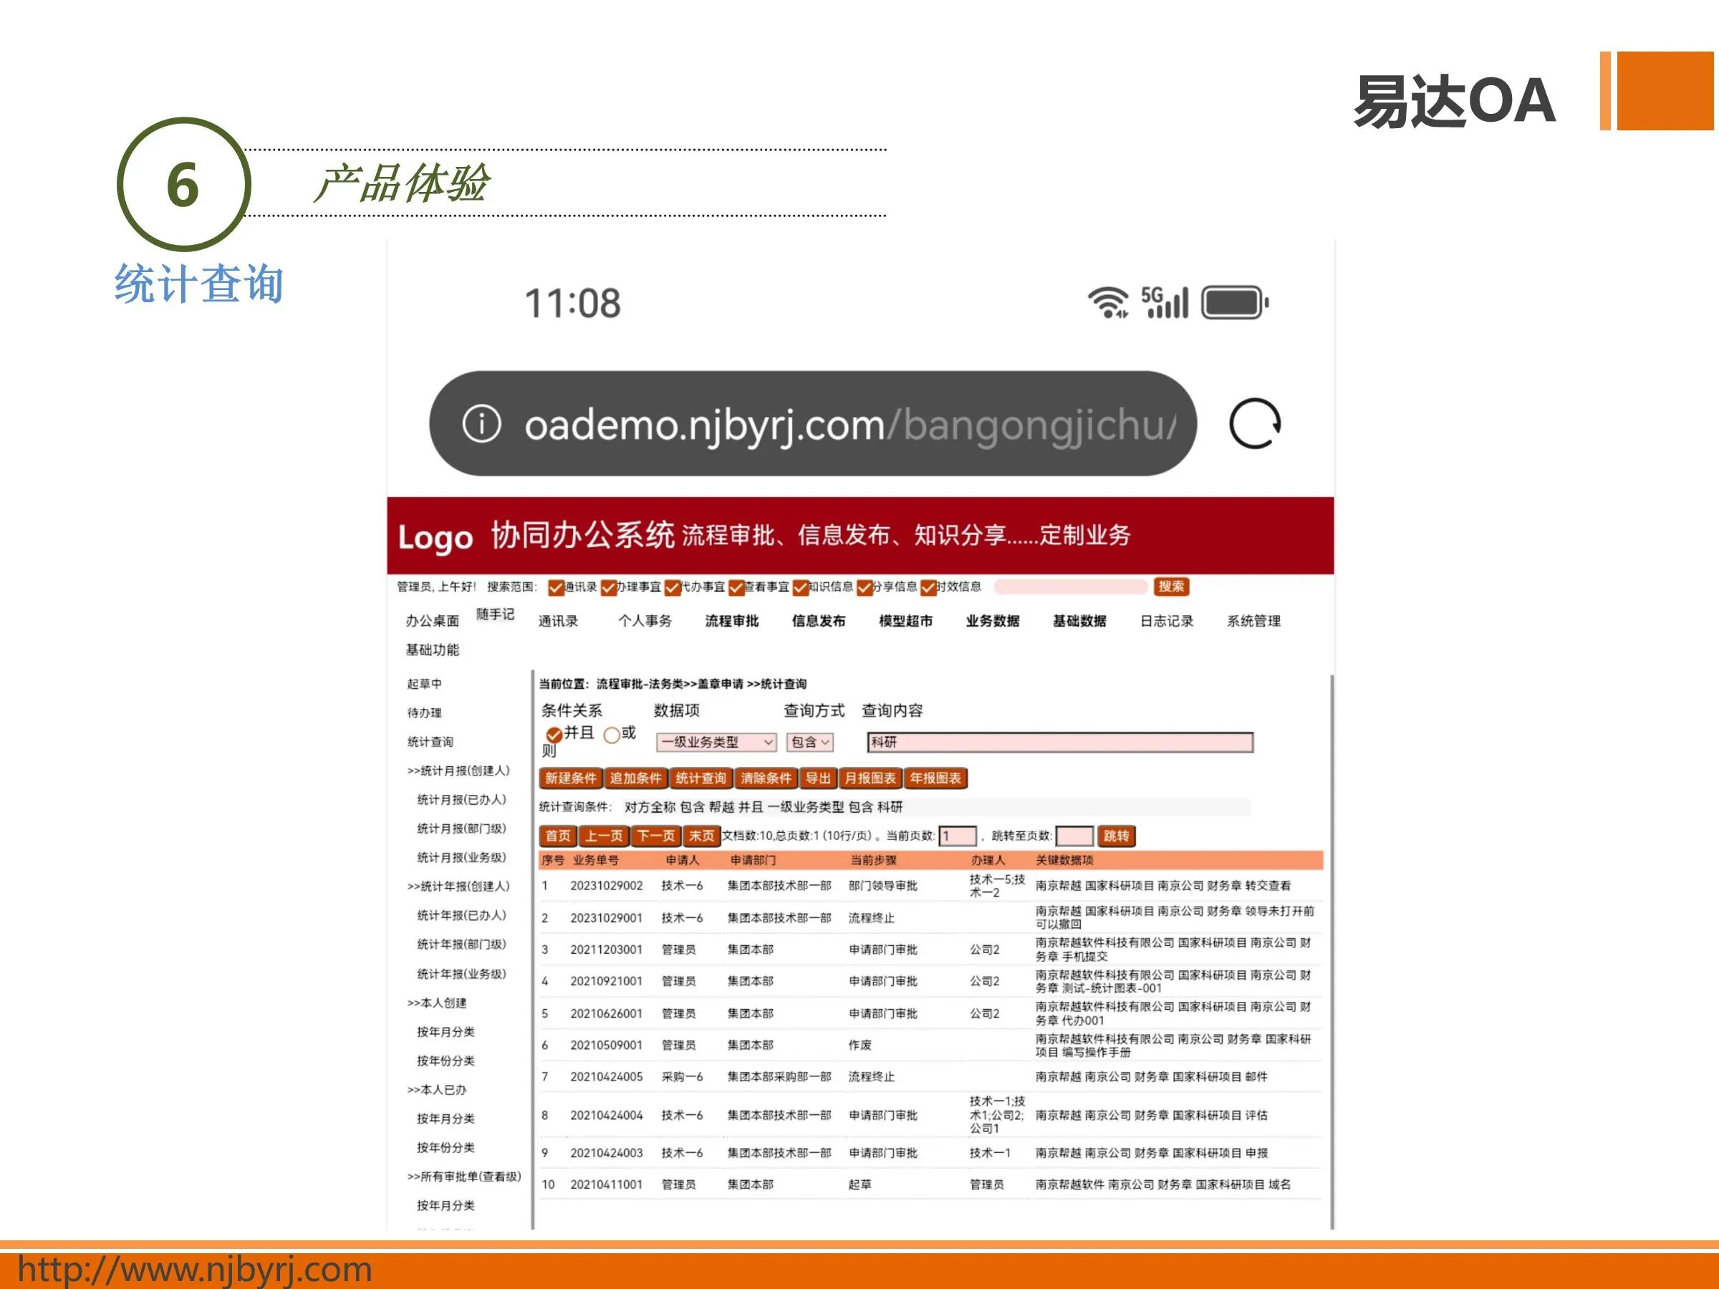Expand >>本人创建 in sidebar
This screenshot has height=1289, width=1719.
click(x=437, y=1003)
